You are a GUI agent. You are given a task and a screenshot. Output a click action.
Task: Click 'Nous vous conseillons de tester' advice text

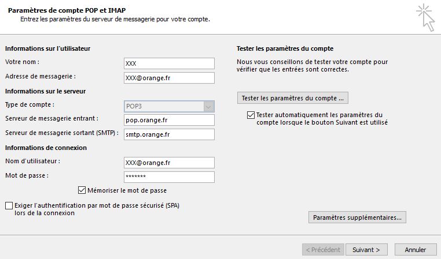coord(312,66)
